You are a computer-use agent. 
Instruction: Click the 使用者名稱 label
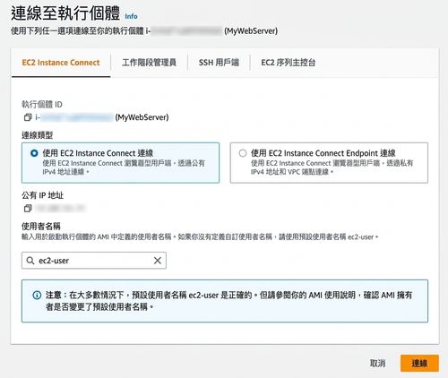coord(41,226)
